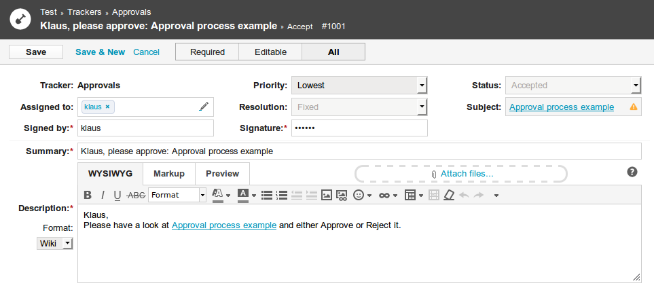Screen dimensions: 654x294
Task: Open the text background color picker
Action: tap(247, 195)
